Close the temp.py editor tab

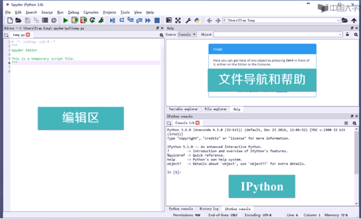coord(28,35)
